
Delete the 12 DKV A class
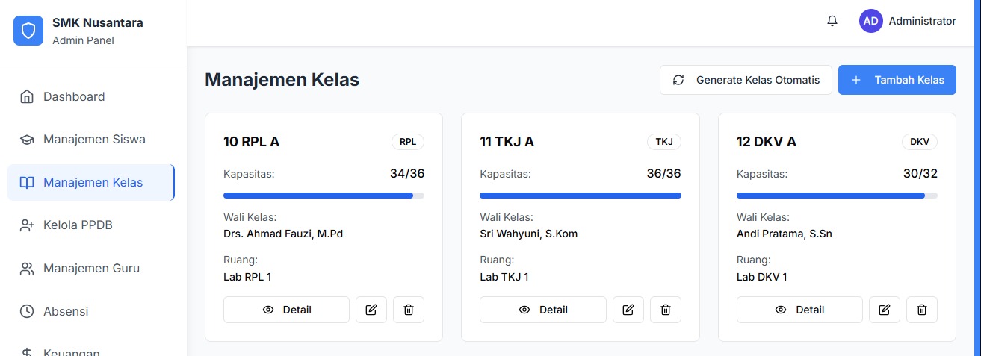[x=922, y=310]
